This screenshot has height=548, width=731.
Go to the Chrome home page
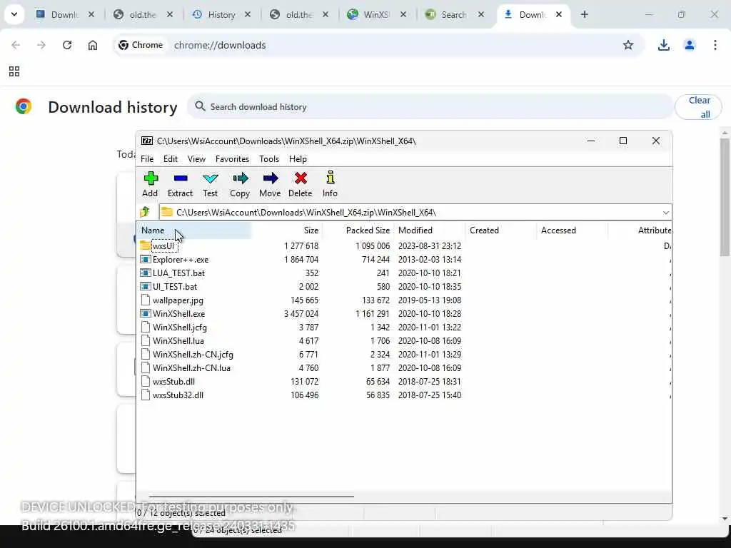pyautogui.click(x=93, y=45)
